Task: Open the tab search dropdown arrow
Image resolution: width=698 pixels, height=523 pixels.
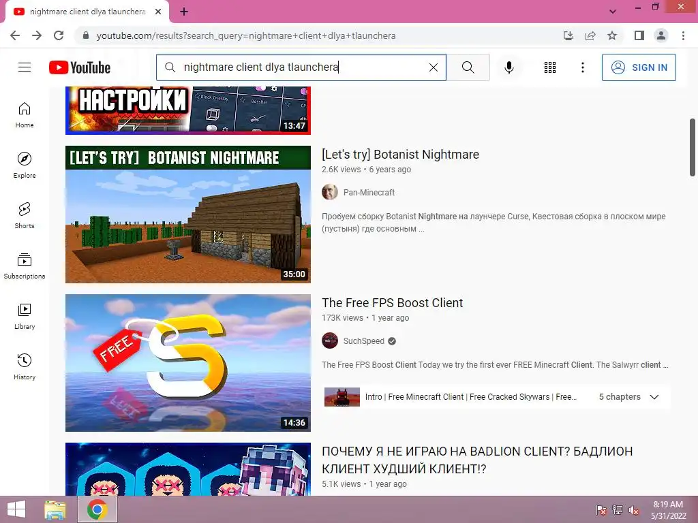Action: [x=613, y=12]
